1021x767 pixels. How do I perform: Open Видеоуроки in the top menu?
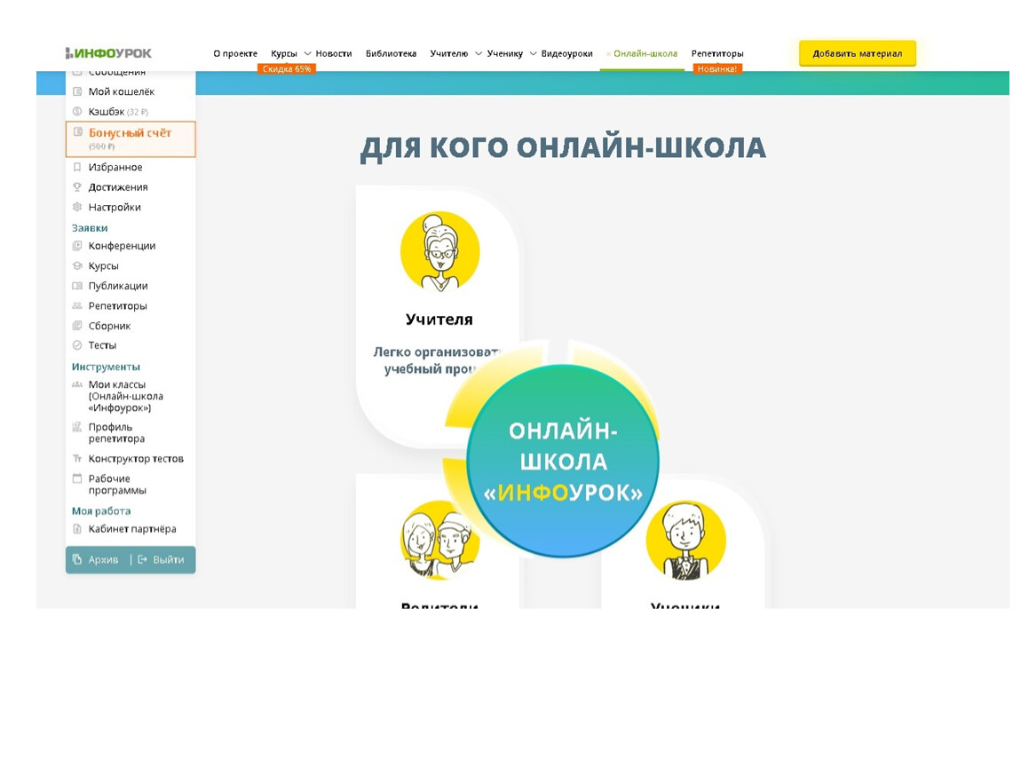point(567,53)
